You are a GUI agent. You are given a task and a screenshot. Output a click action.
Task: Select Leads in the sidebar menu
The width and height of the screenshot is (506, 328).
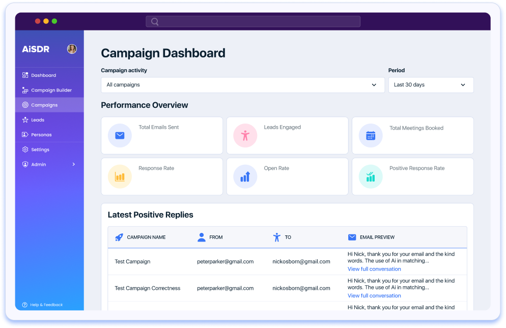coord(38,120)
